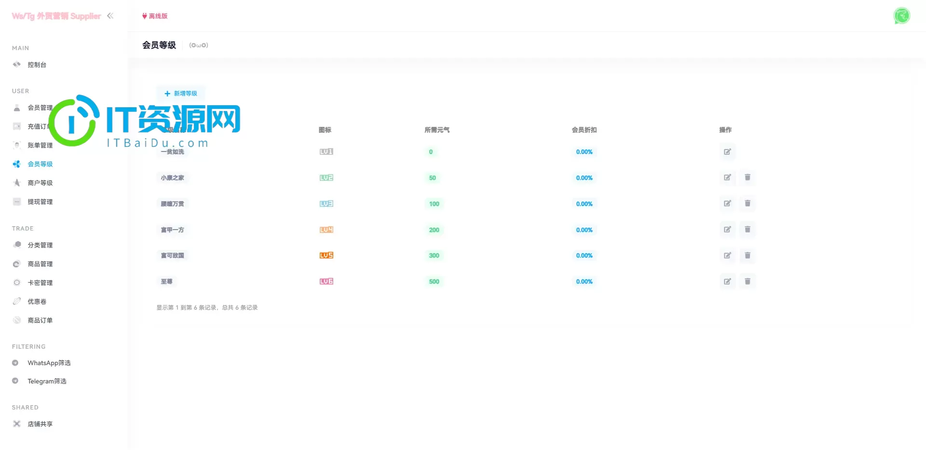Click the 商品订单 sidebar icon
This screenshot has height=450, width=926.
coord(17,320)
